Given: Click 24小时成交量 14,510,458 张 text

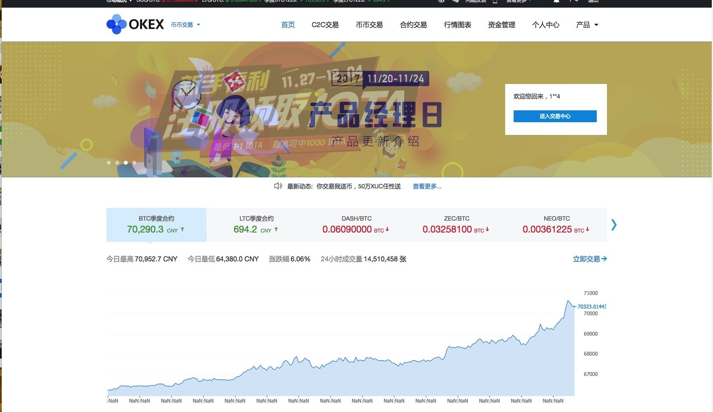Looking at the screenshot, I should [363, 259].
